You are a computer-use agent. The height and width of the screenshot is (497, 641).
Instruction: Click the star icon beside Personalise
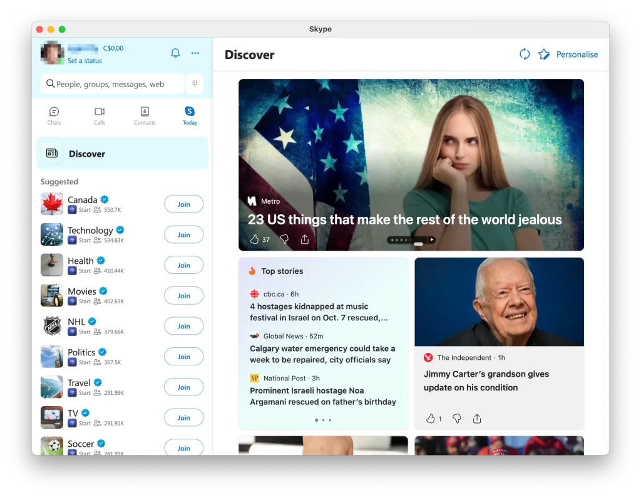(544, 54)
